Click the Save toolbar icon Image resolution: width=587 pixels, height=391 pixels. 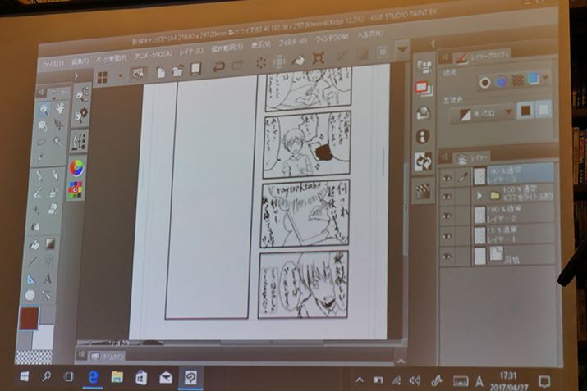[196, 69]
